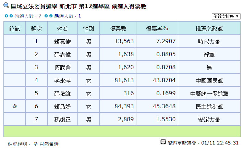The height and width of the screenshot is (151, 243).
Task: Click the 候選人數：7 label
Action: tap(28, 16)
